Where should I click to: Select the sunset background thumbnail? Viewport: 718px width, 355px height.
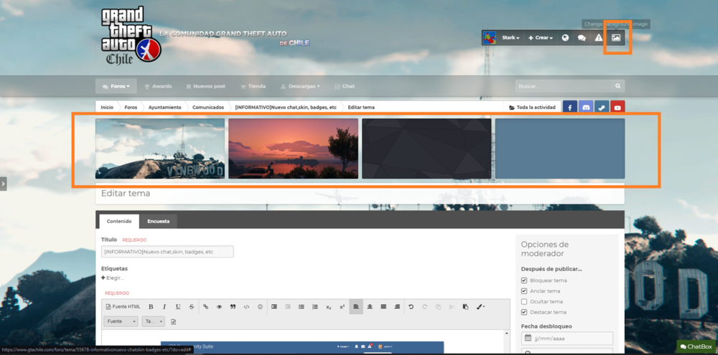click(x=293, y=148)
